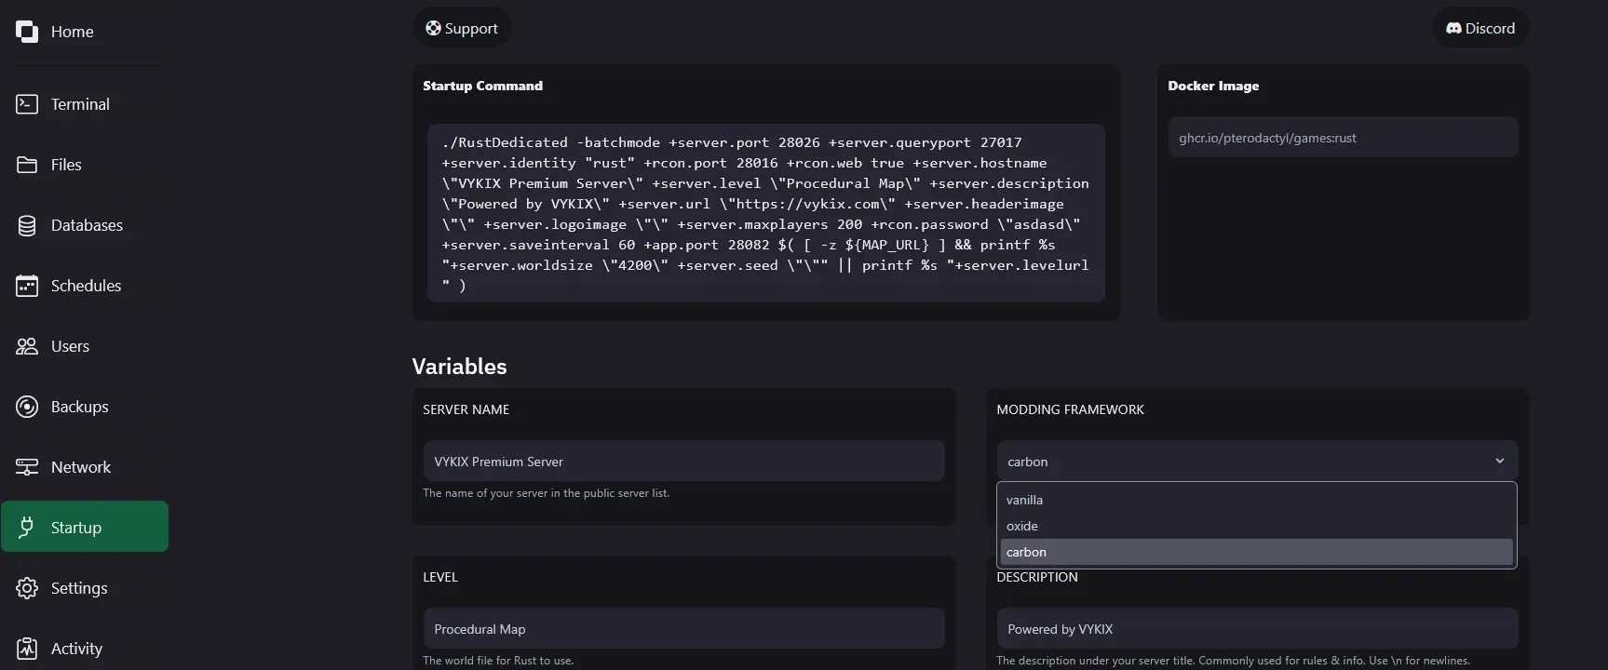Click the Docker Image heading

(1213, 86)
